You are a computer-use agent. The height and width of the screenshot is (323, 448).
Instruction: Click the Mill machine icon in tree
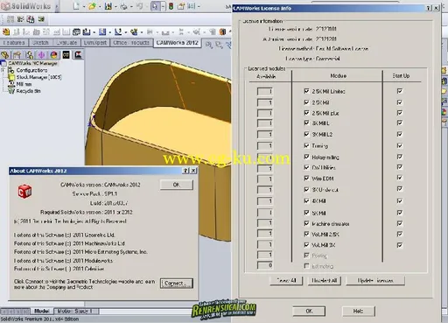pyautogui.click(x=11, y=84)
